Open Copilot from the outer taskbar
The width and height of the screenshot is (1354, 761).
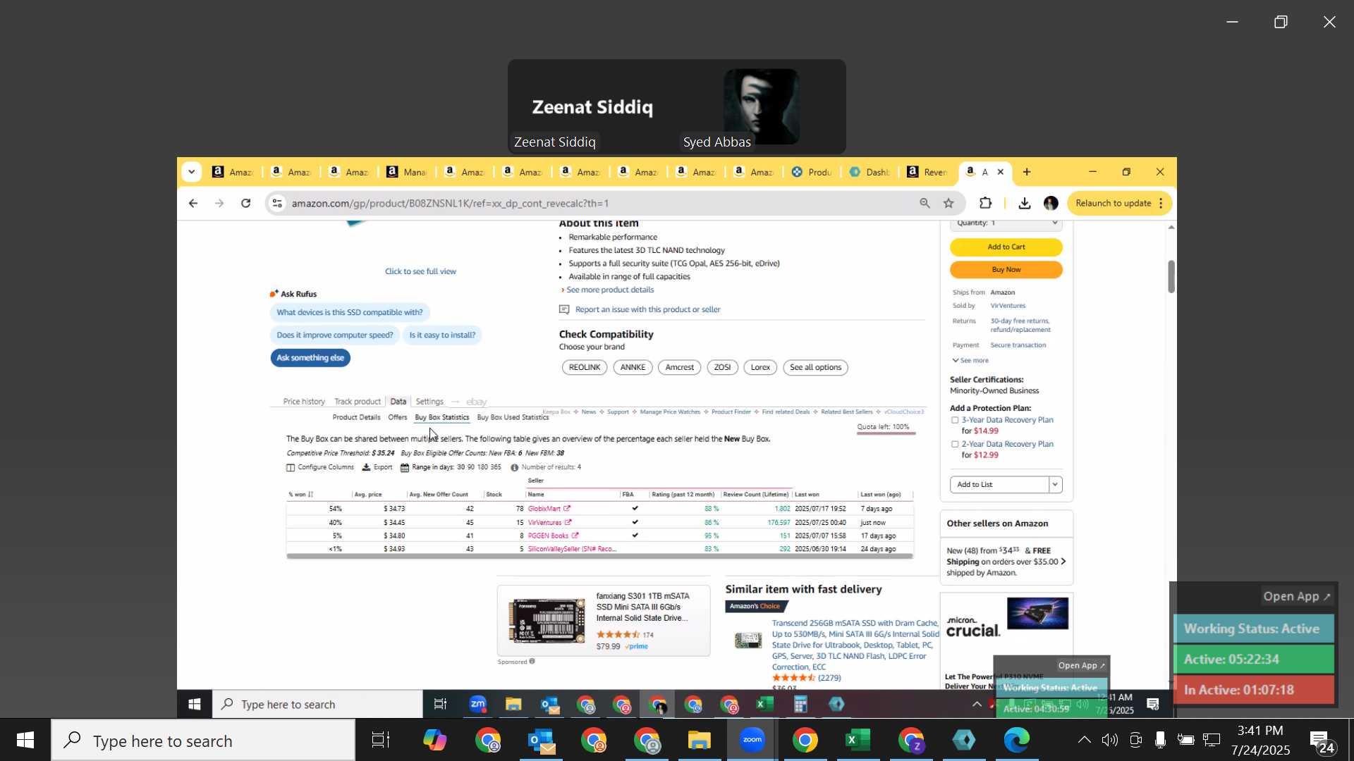tap(434, 741)
